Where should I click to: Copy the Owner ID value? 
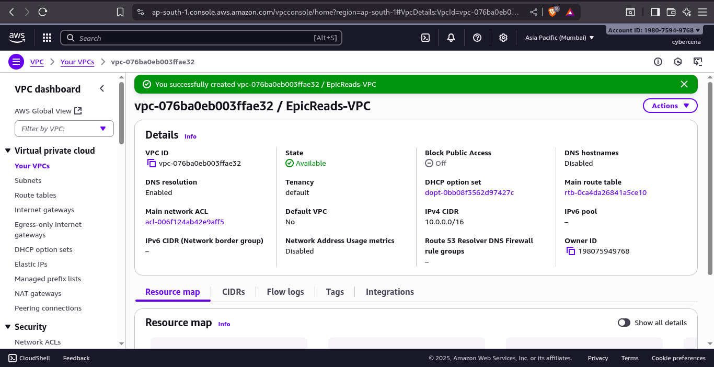click(571, 251)
